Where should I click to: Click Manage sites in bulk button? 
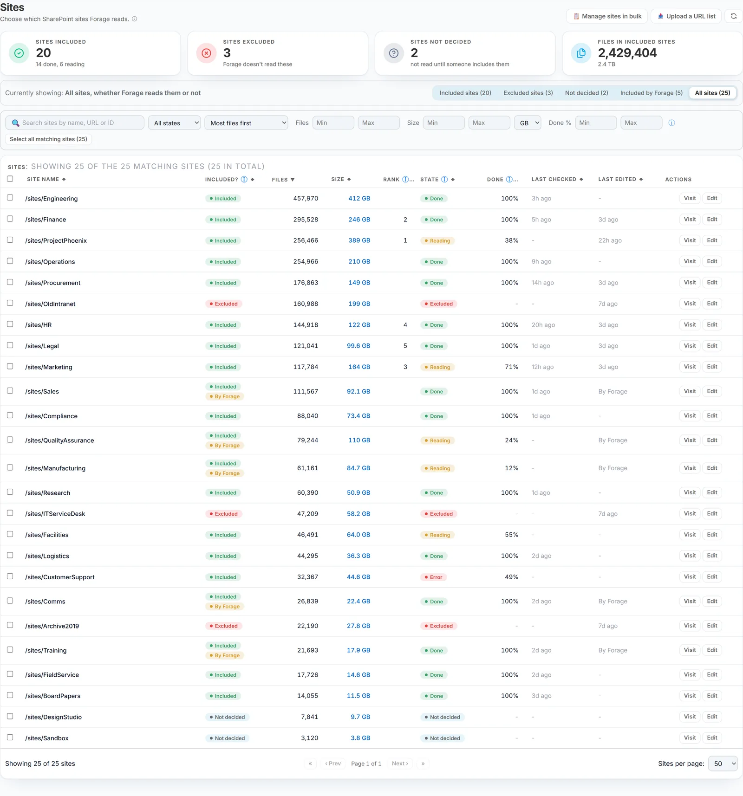click(607, 16)
